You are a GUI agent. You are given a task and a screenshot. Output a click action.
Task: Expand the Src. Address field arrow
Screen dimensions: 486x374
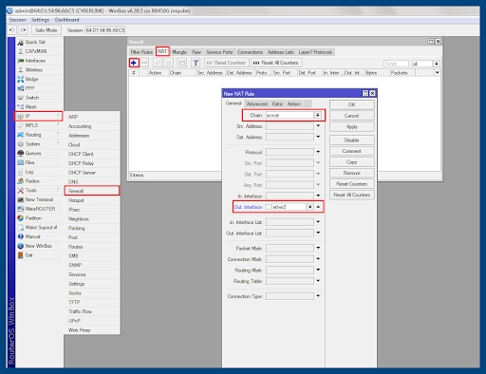coord(318,126)
